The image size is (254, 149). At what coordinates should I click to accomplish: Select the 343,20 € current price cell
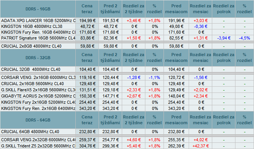pos(87,108)
